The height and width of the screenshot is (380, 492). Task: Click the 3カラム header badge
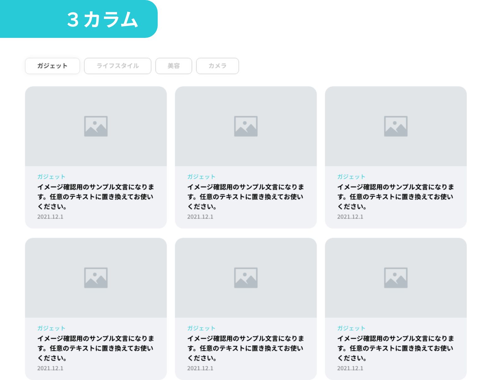(x=102, y=19)
